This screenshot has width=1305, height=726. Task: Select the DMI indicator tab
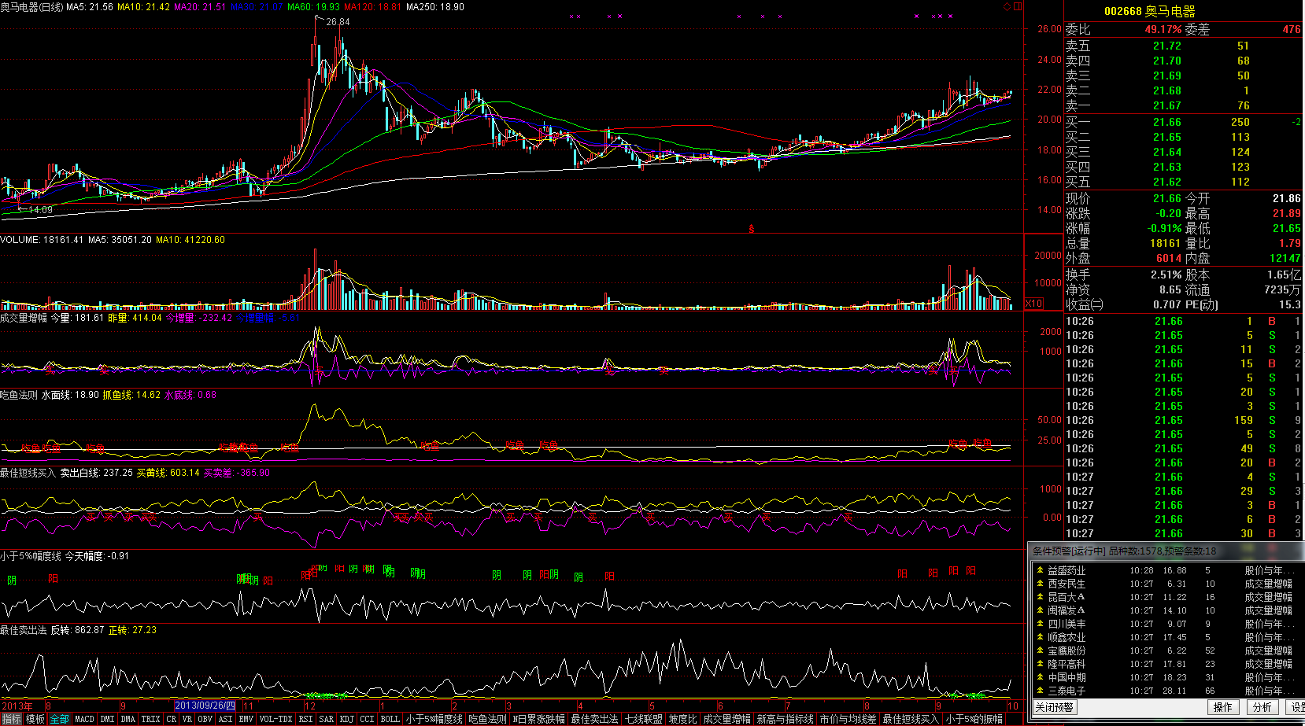click(107, 719)
